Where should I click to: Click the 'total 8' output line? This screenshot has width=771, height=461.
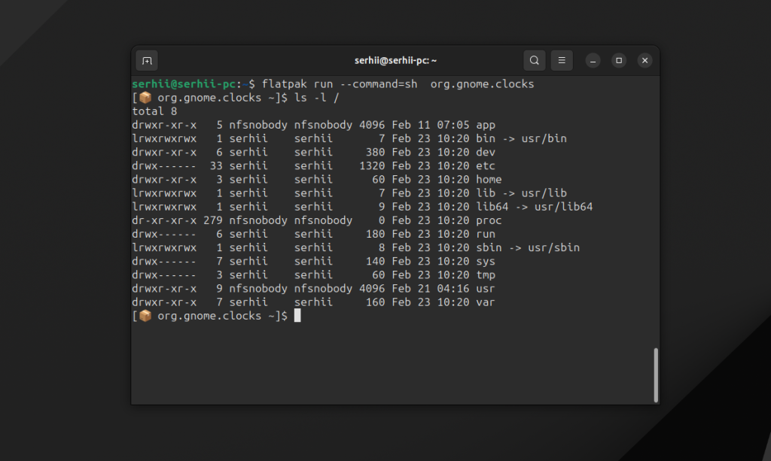(154, 111)
